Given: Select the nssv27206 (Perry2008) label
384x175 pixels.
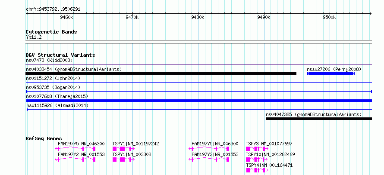Looking at the screenshot, I should click(x=334, y=69).
